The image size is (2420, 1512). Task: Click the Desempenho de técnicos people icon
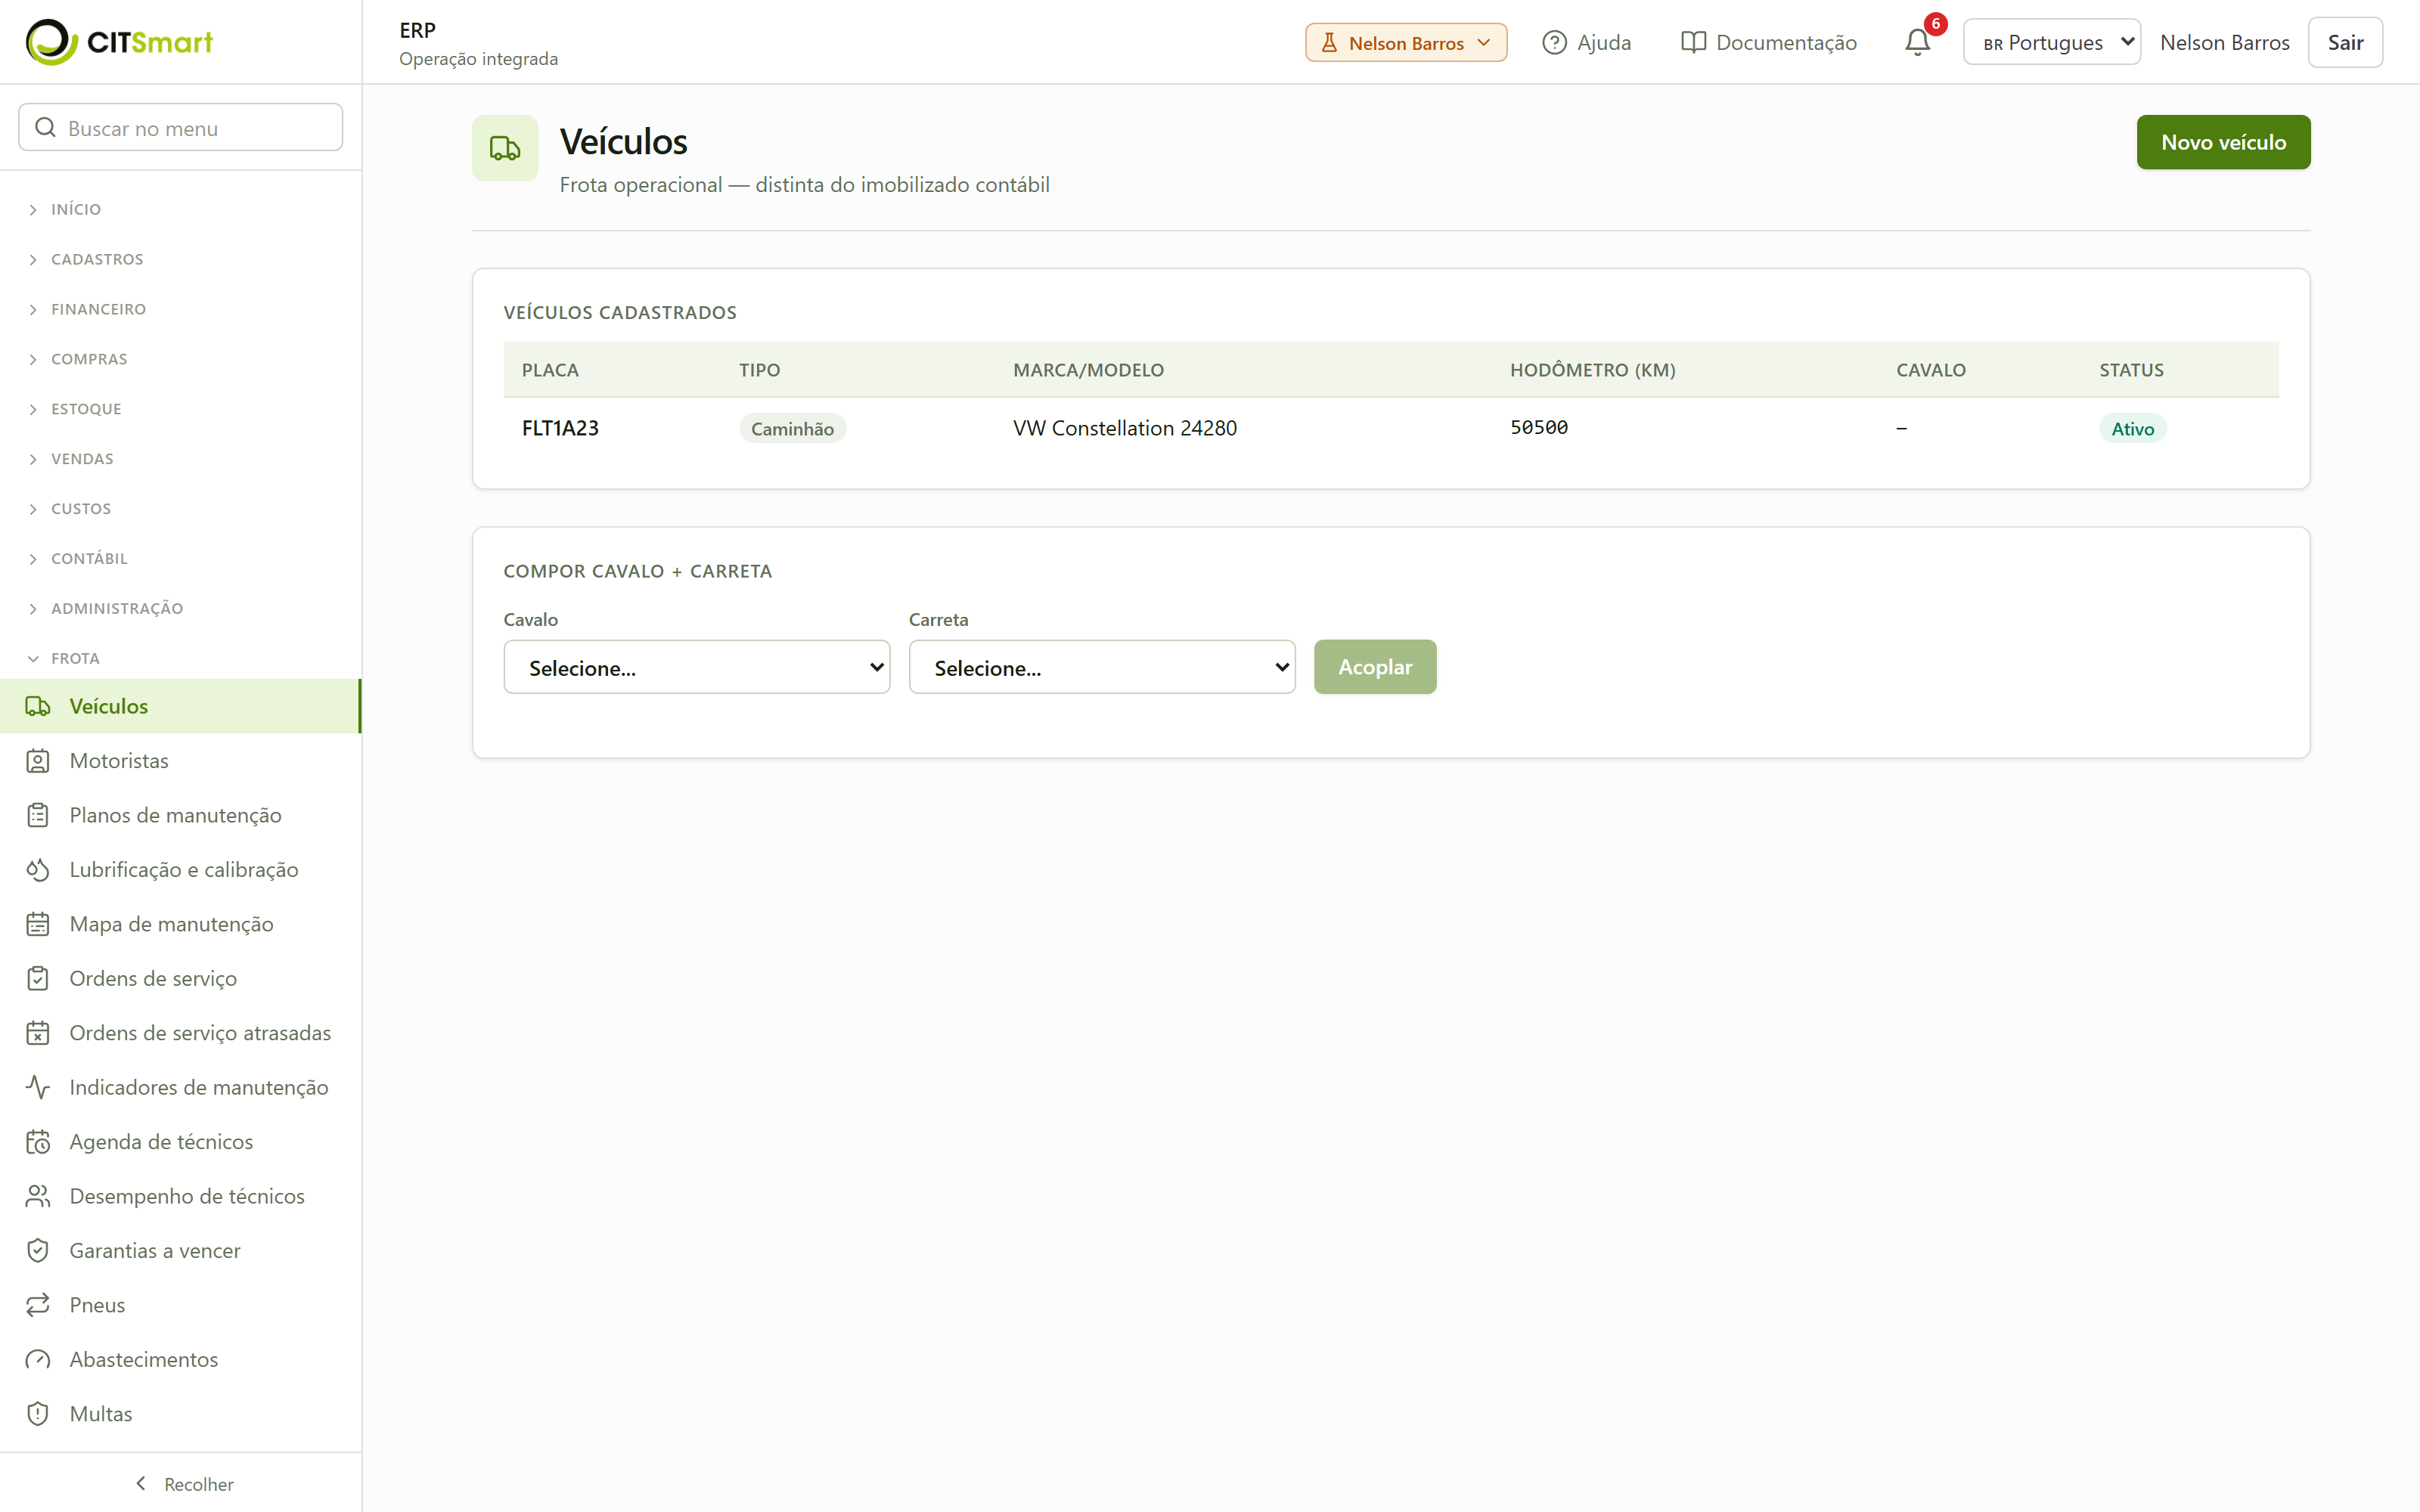coord(38,1196)
